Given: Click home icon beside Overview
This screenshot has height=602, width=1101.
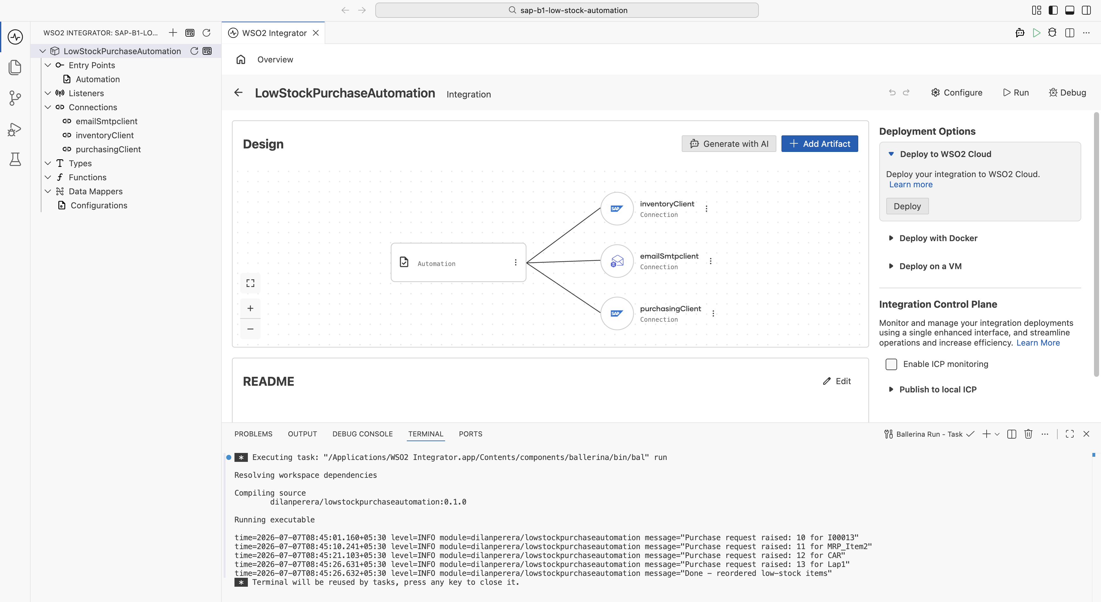Looking at the screenshot, I should (241, 59).
